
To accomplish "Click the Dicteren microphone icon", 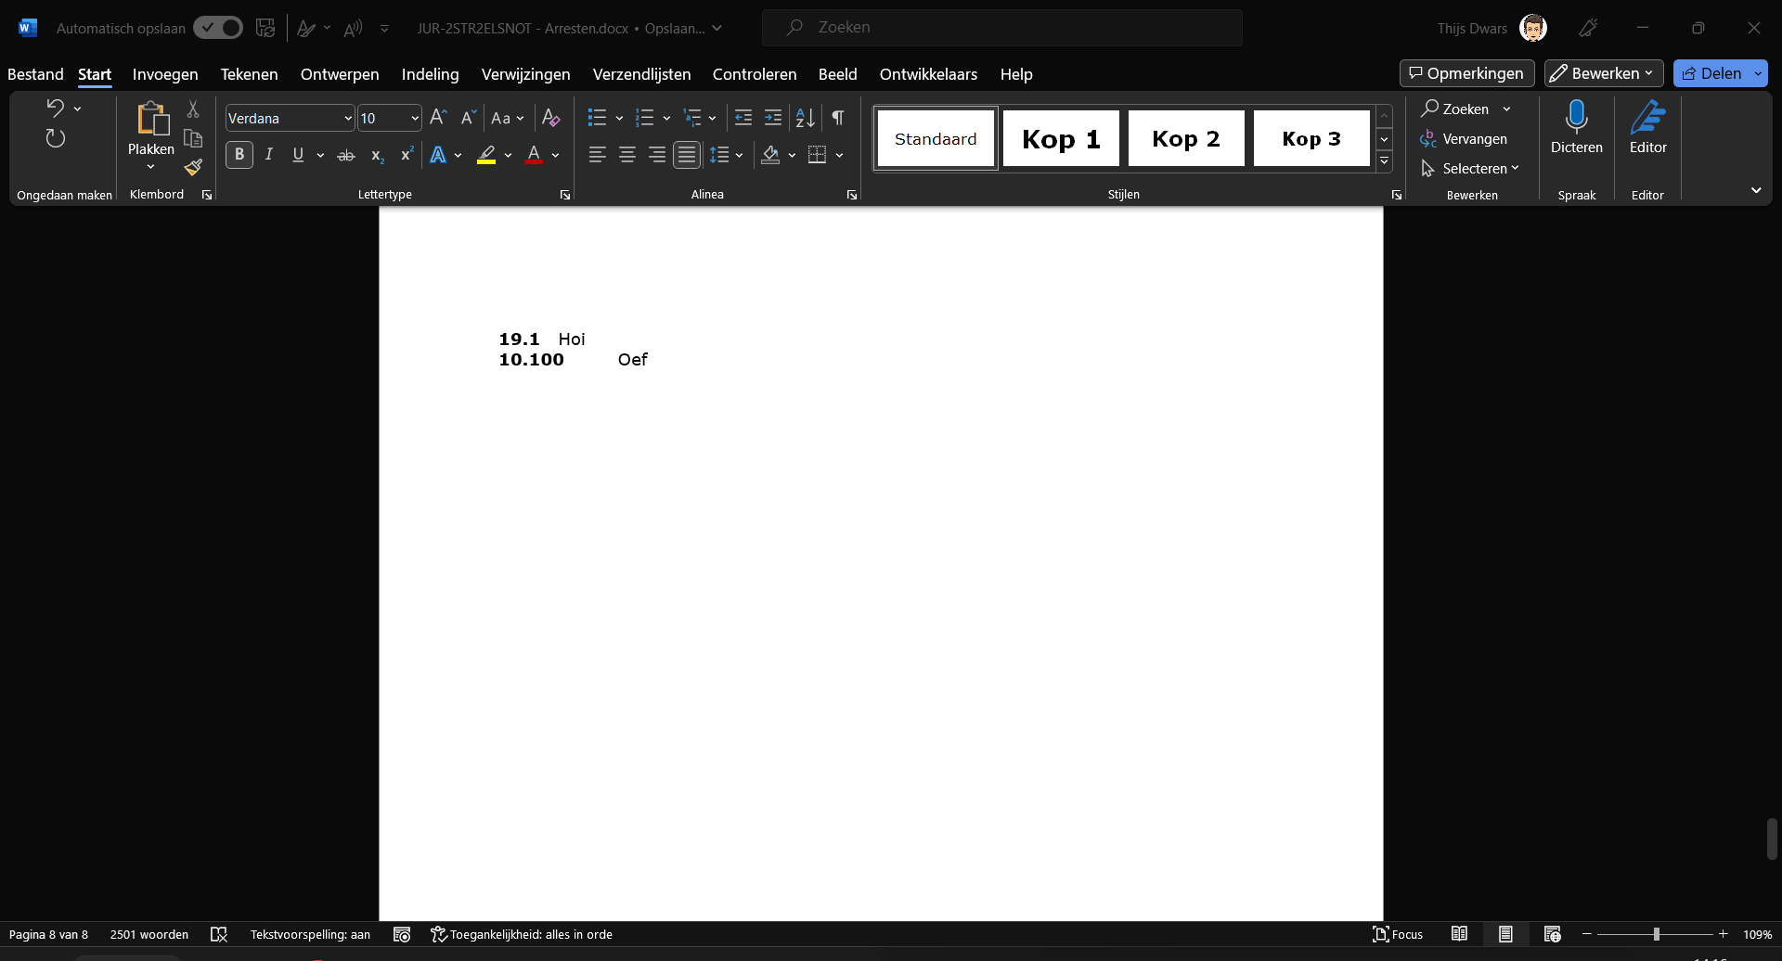I will coord(1576,118).
